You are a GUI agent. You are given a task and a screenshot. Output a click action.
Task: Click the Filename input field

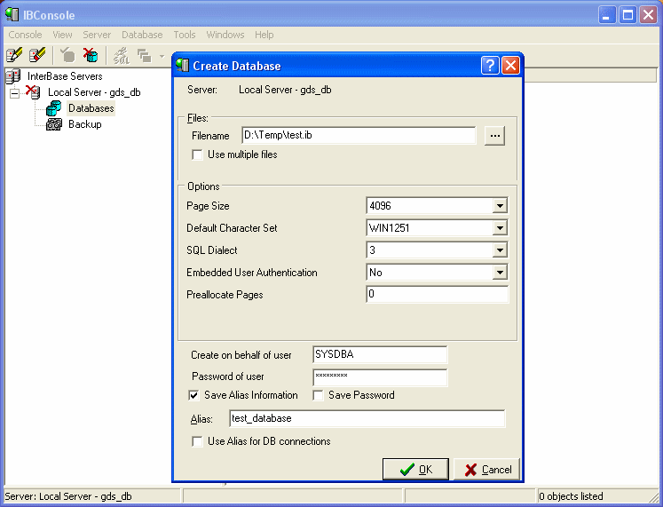tap(359, 135)
